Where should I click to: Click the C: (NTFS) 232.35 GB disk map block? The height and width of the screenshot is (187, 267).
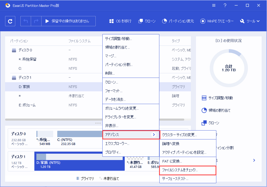click(x=80, y=138)
